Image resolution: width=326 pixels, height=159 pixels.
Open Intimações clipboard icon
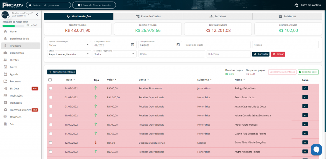click(x=5, y=103)
